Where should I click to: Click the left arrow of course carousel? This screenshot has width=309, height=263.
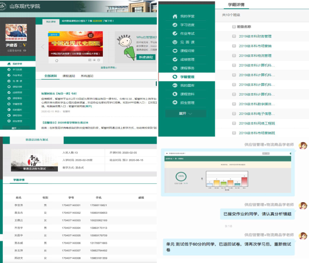(x=42, y=47)
